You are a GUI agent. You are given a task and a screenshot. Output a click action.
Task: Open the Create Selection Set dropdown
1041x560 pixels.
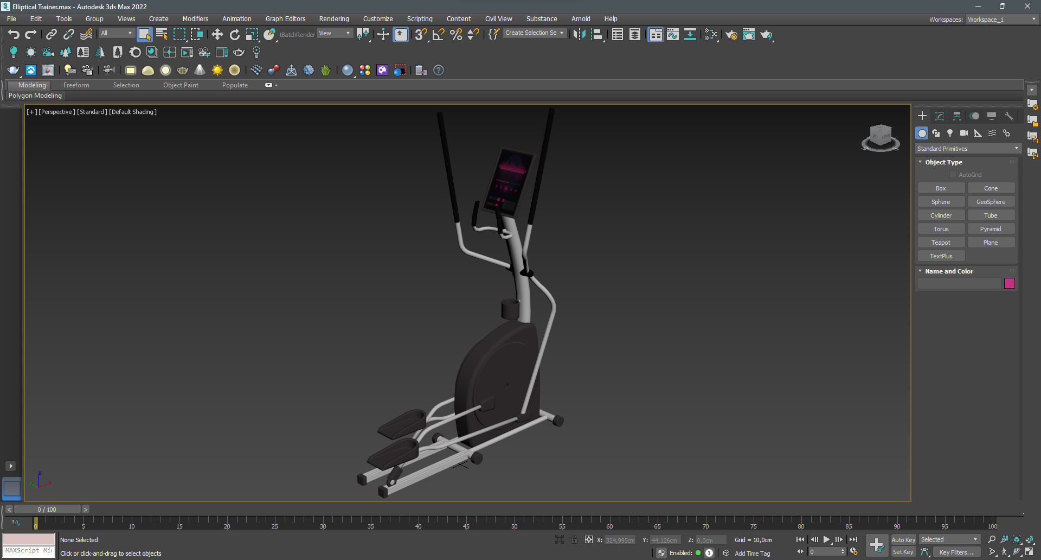535,33
